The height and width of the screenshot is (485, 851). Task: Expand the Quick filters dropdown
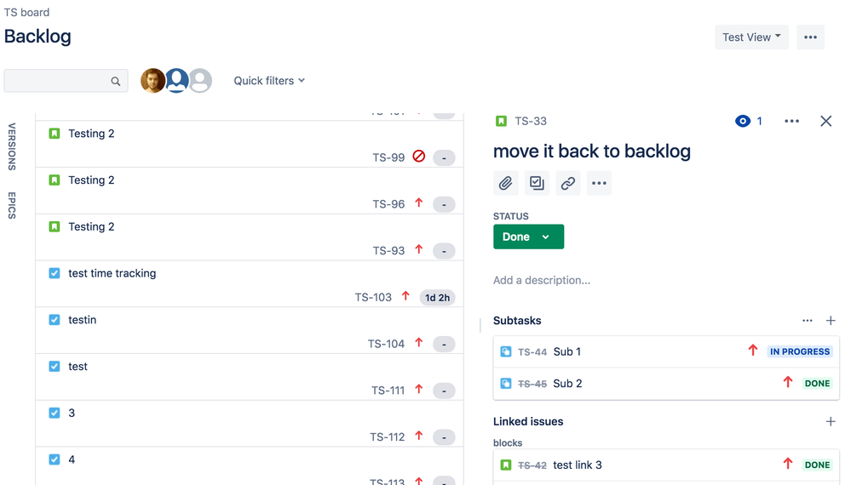[269, 81]
